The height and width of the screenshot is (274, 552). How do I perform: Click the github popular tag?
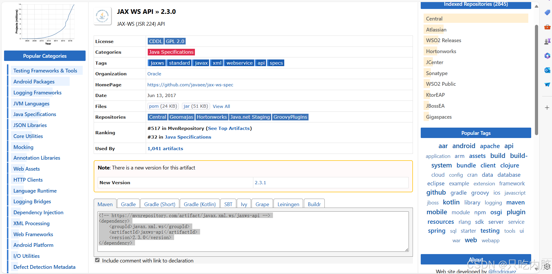[x=436, y=192]
